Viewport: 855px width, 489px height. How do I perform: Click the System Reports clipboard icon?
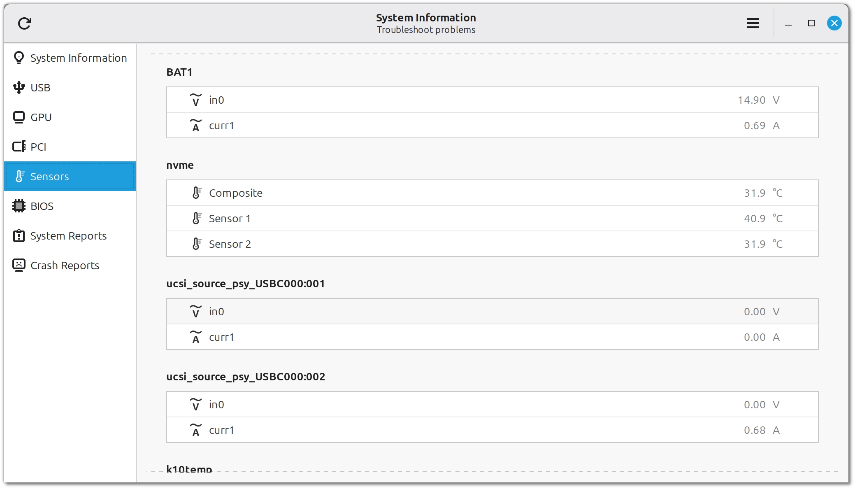click(x=19, y=235)
